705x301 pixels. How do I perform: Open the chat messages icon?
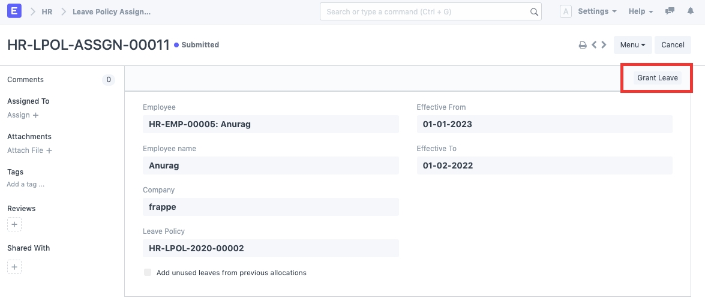(x=670, y=11)
